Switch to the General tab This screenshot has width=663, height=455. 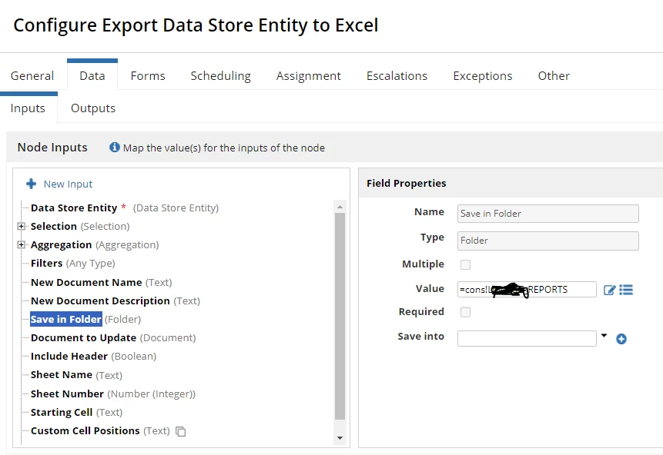[x=32, y=76]
